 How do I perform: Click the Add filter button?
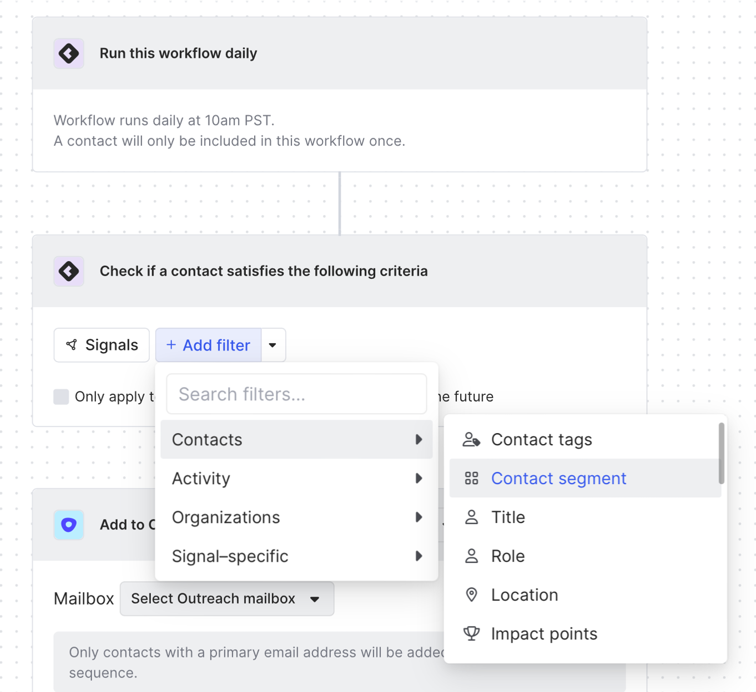208,345
